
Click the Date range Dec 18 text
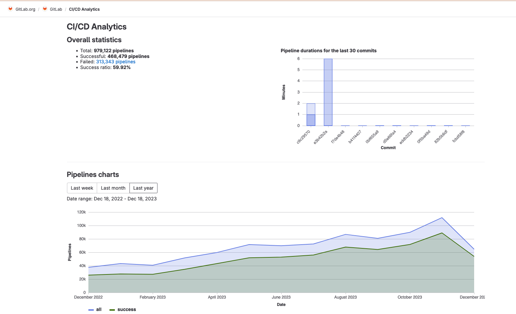(112, 199)
